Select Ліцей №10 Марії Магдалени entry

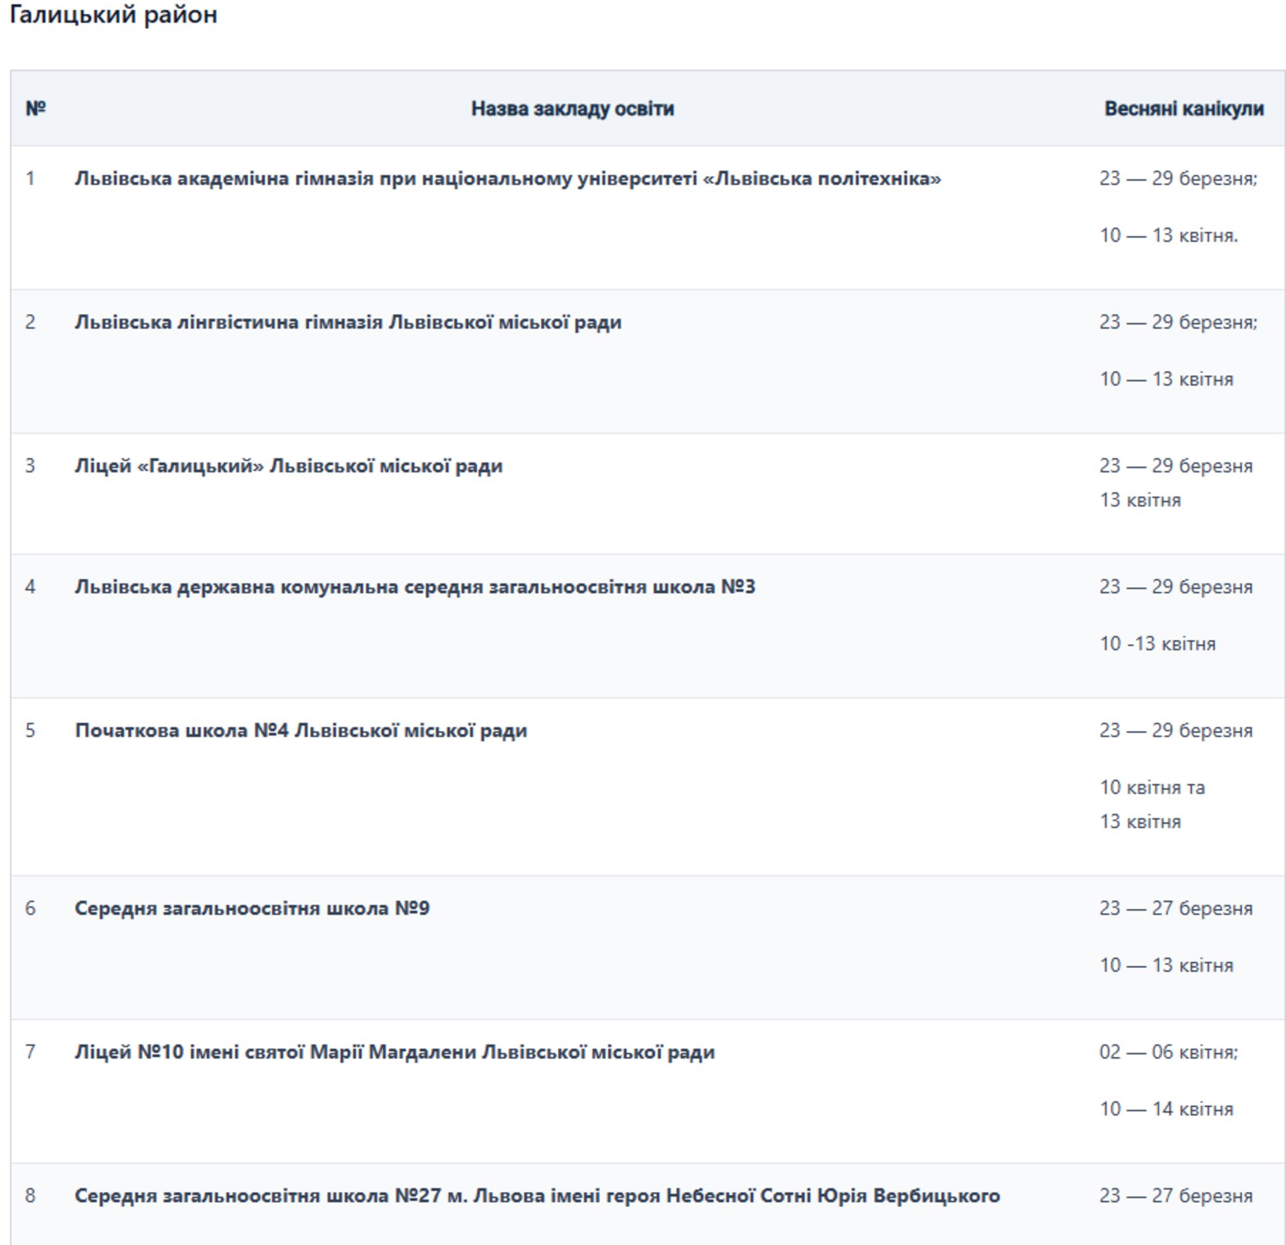(395, 1052)
